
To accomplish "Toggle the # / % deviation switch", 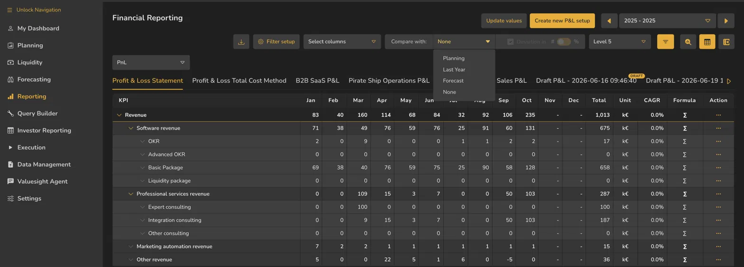I will click(564, 42).
